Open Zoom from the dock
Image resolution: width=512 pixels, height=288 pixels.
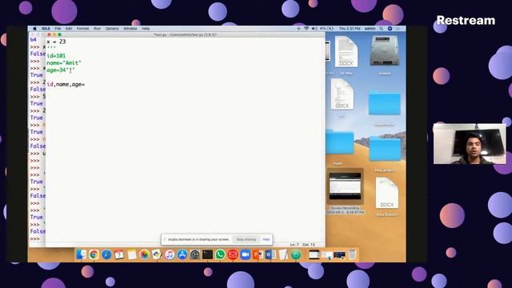coord(246,254)
